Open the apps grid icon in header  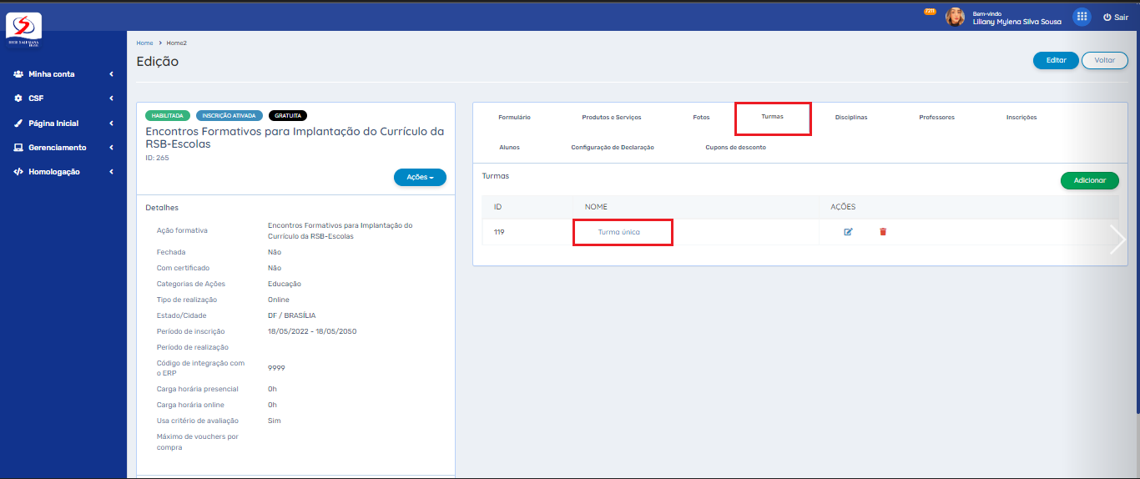tap(1082, 17)
